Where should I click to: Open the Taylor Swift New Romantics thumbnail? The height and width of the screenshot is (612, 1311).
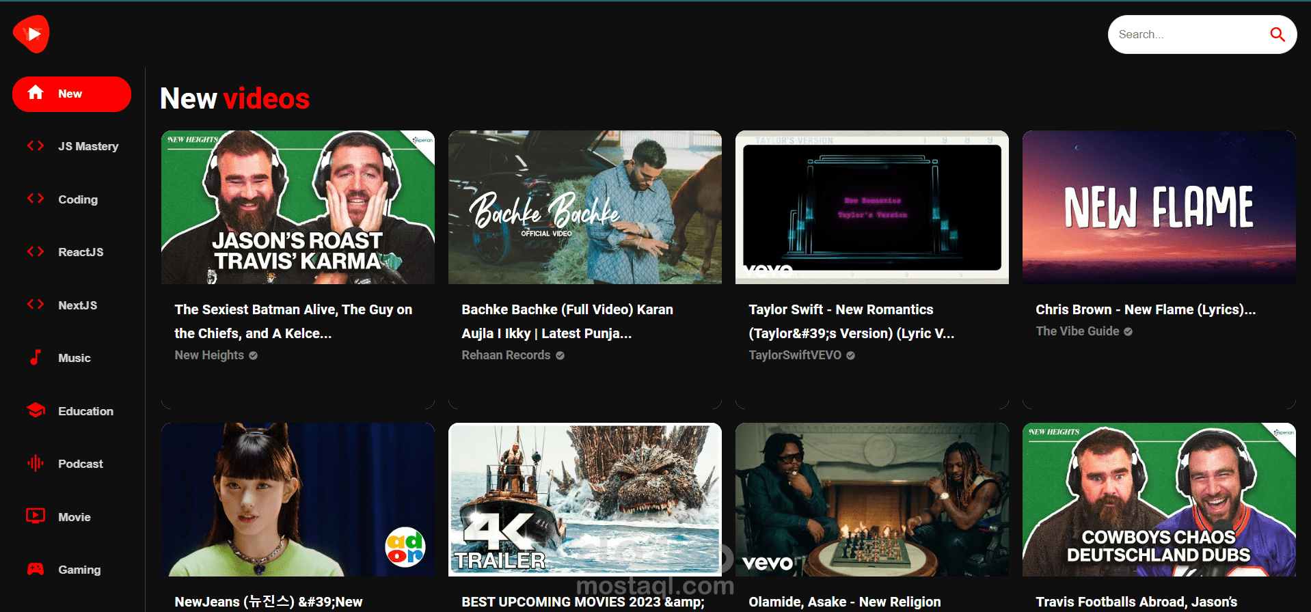pos(872,207)
